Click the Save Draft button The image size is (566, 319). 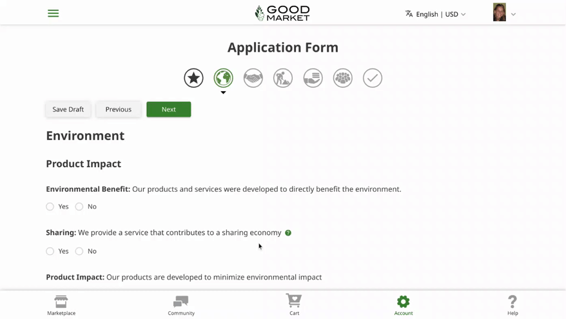(68, 109)
